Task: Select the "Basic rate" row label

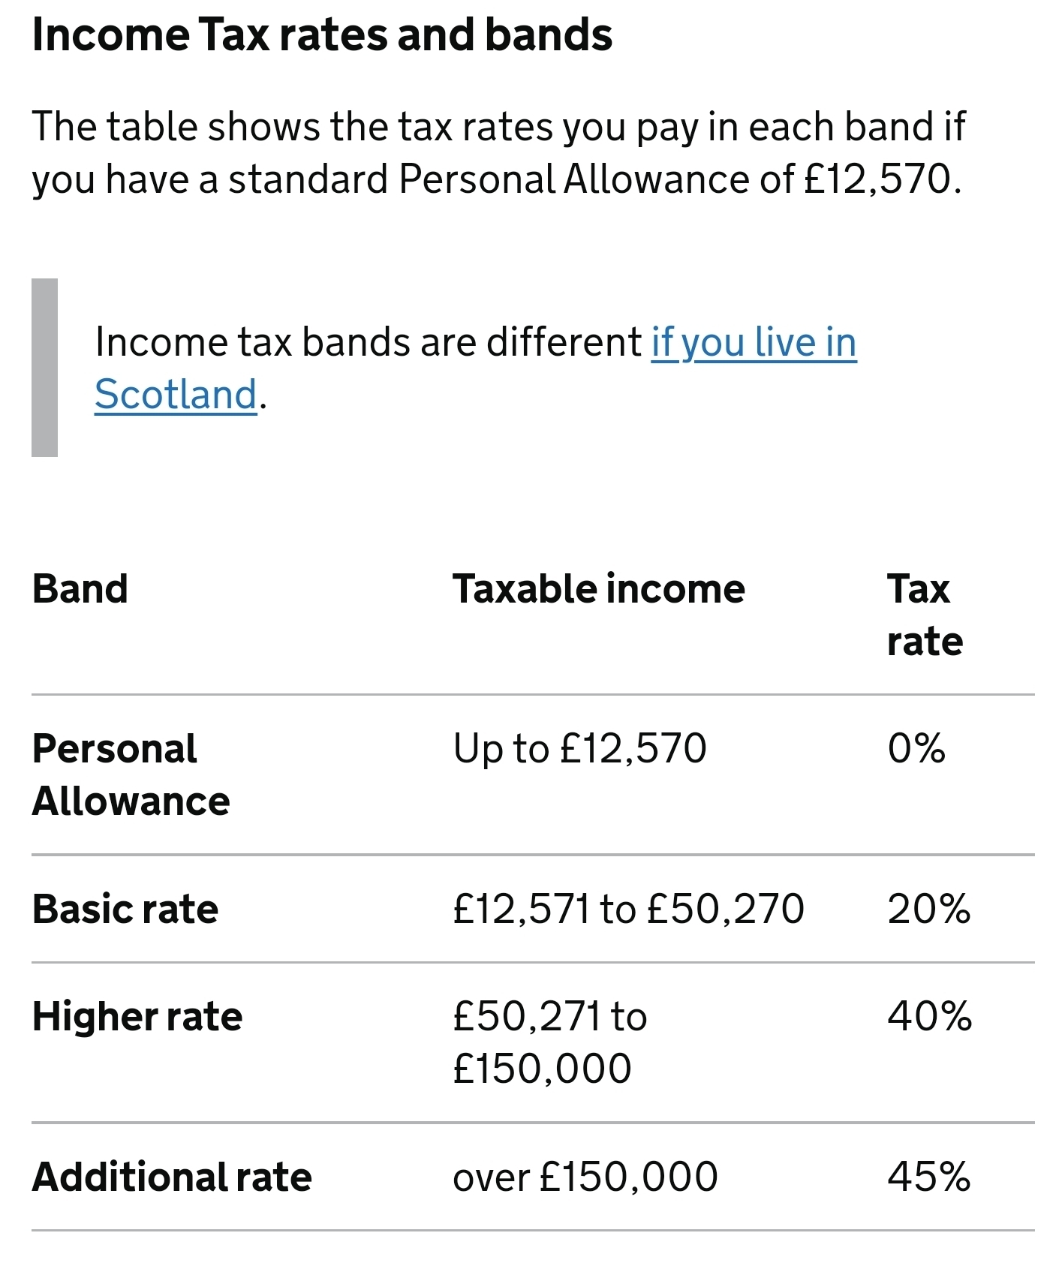Action: (x=125, y=910)
